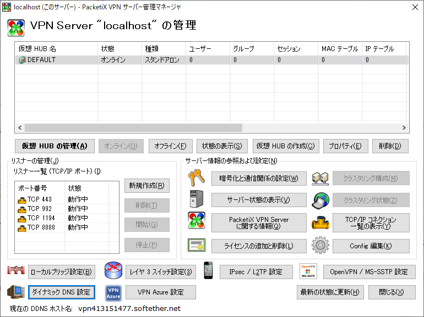Click 状態の表示(S) button
The image size is (424, 317).
pyautogui.click(x=222, y=146)
